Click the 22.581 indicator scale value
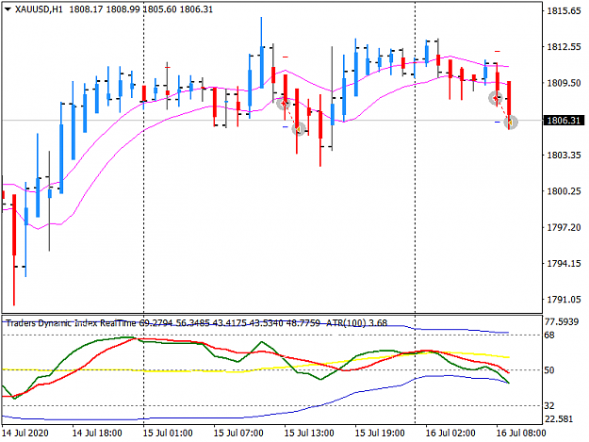The image size is (589, 442). coord(559,418)
